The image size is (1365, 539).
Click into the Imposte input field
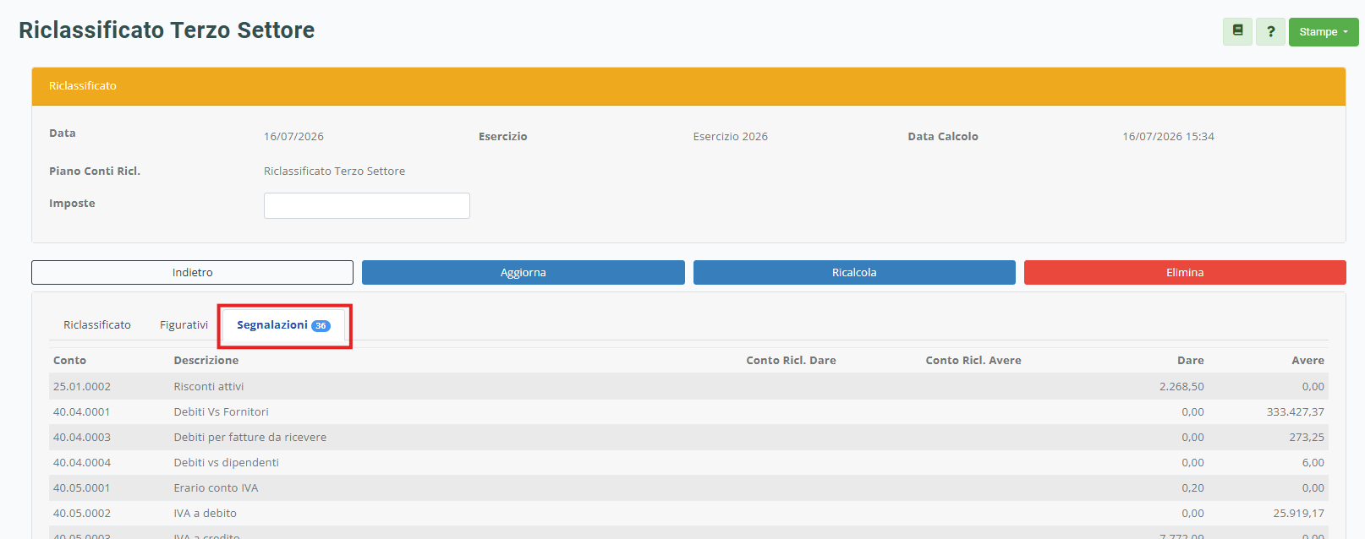[x=367, y=205]
